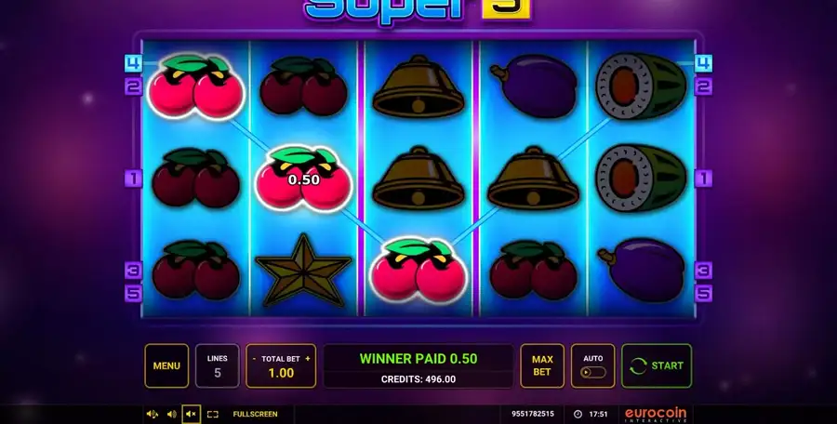This screenshot has height=424, width=837.
Task: Click the eurocoin interactive logo
Action: coord(656,415)
